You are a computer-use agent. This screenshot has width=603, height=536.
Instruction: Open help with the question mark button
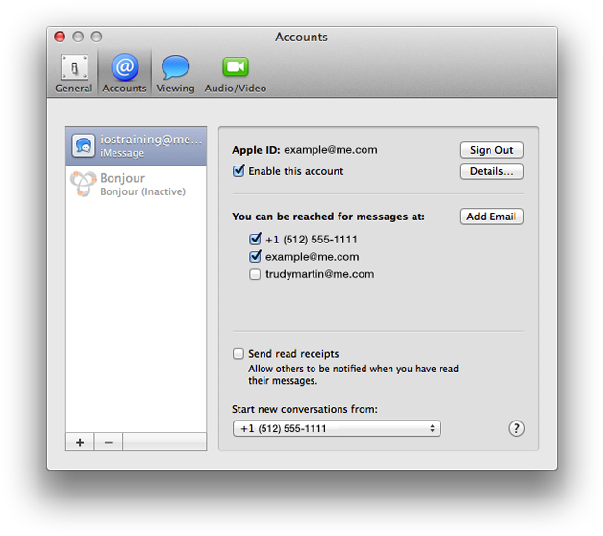(516, 428)
